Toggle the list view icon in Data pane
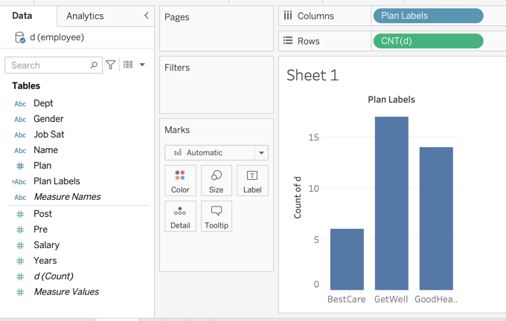 tap(128, 65)
